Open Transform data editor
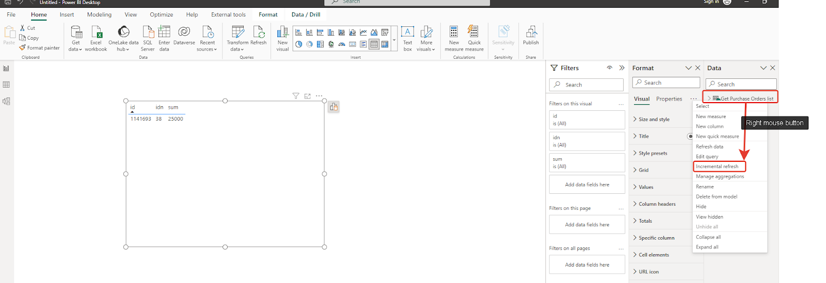The image size is (826, 283). pos(237,38)
